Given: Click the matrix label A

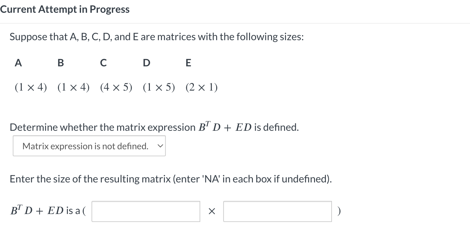Looking at the screenshot, I should click(x=18, y=63).
